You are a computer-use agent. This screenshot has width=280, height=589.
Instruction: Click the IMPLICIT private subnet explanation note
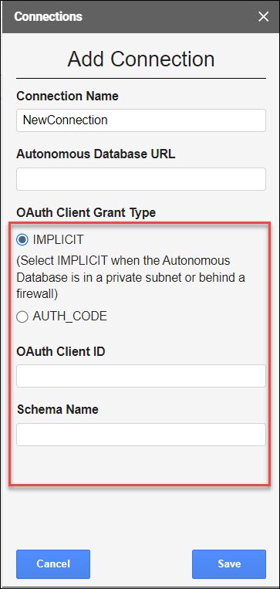pos(130,278)
